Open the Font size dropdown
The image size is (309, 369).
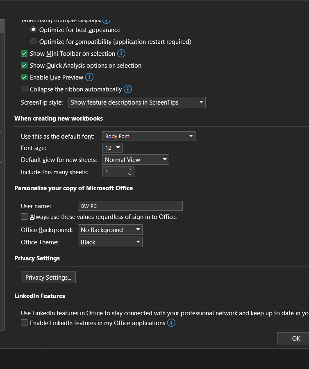(x=112, y=148)
